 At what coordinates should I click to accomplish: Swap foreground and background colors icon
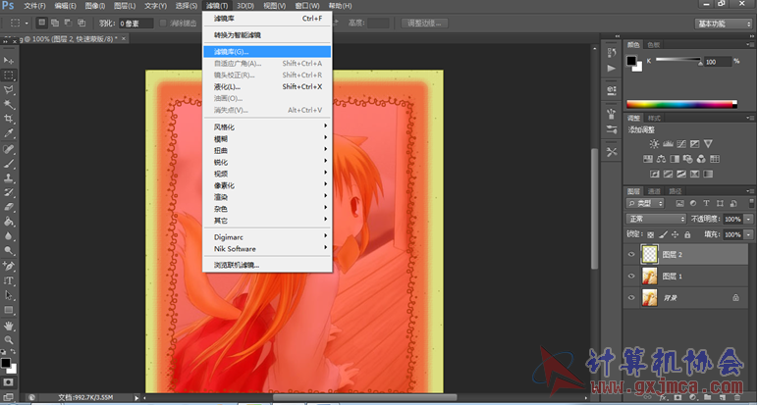13,352
